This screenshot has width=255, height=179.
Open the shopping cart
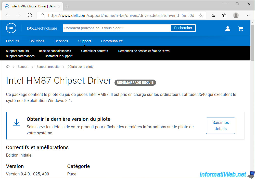pyautogui.click(x=241, y=29)
